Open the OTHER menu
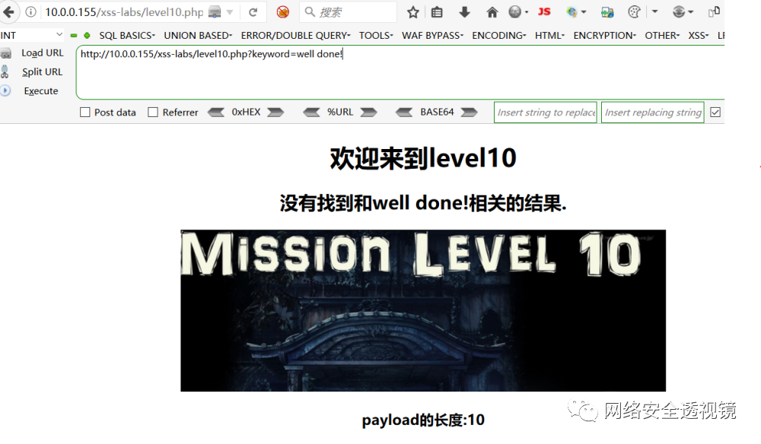 [x=662, y=36]
